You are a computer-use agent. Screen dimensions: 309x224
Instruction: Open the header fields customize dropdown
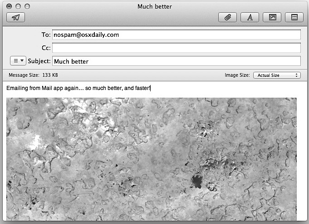[x=18, y=60]
